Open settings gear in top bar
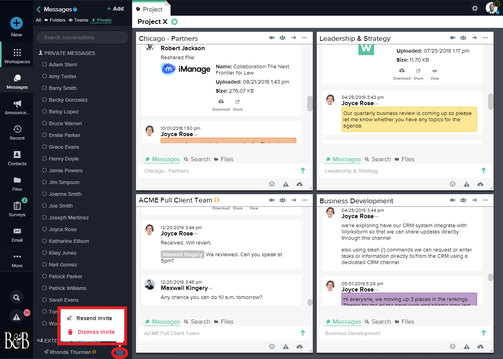Screen dimensions: 503x359 pos(475,8)
